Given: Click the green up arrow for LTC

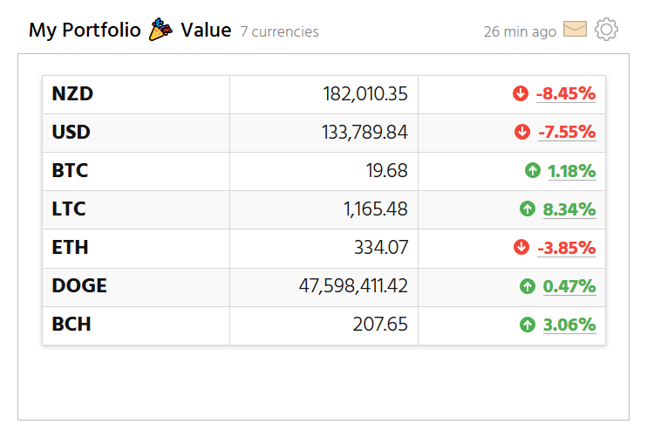Looking at the screenshot, I should pyautogui.click(x=528, y=209).
